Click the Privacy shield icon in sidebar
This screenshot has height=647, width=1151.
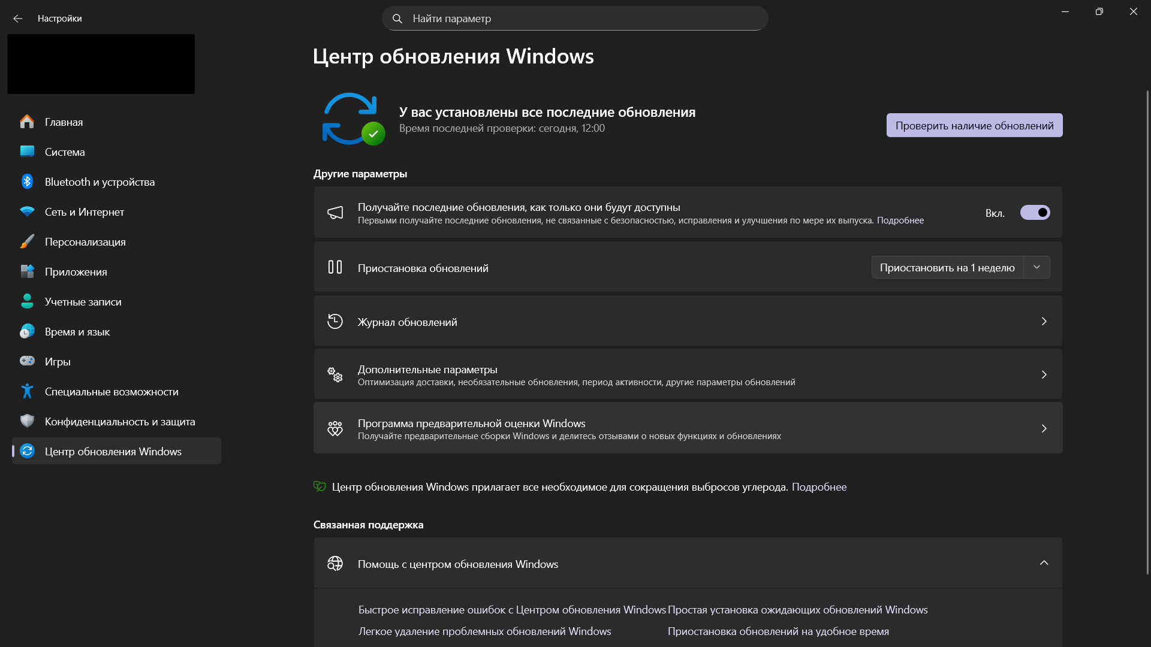tap(27, 421)
